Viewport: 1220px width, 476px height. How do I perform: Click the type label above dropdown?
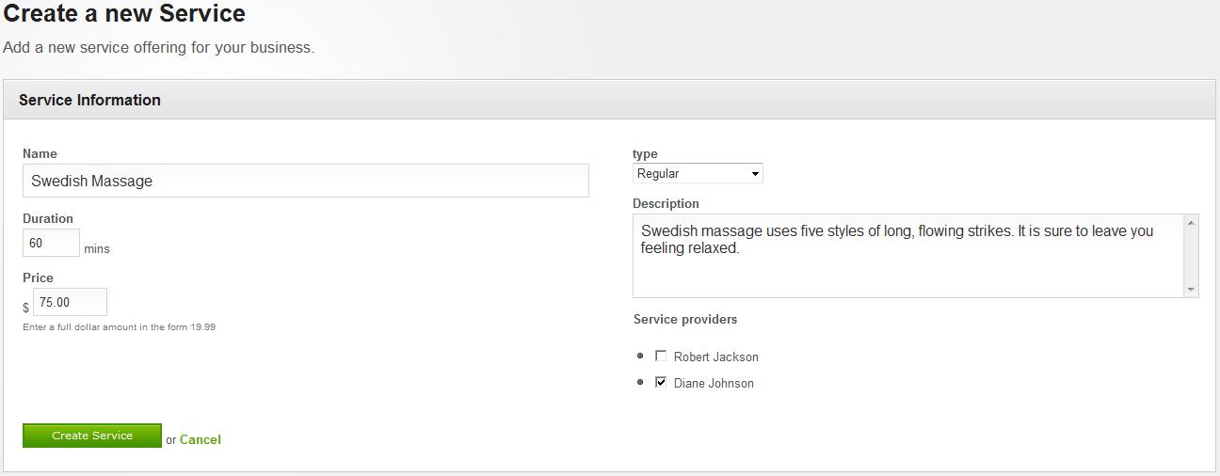645,153
